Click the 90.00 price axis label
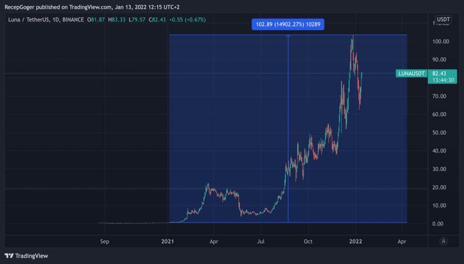This screenshot has width=464, height=264. [439, 60]
